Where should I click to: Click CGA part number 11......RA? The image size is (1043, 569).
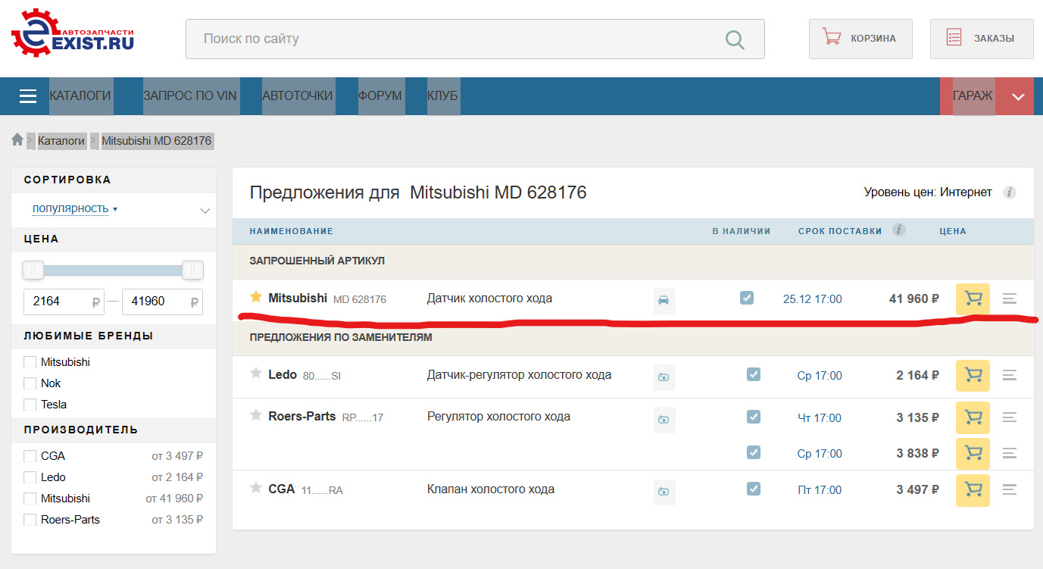tap(322, 490)
